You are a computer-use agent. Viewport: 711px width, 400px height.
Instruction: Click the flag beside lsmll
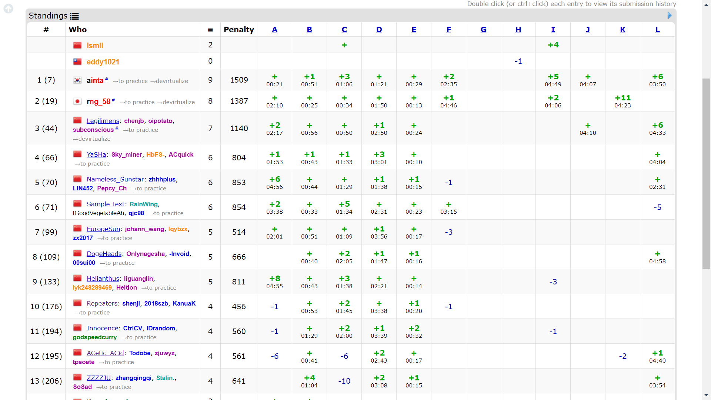pos(77,46)
